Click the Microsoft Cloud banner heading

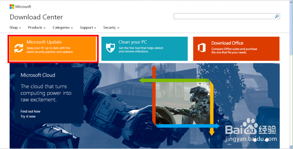coord(38,75)
